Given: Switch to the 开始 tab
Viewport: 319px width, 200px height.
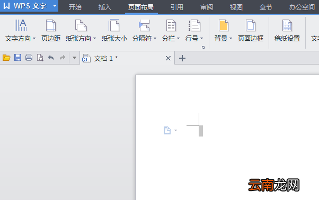Looking at the screenshot, I should coord(75,7).
